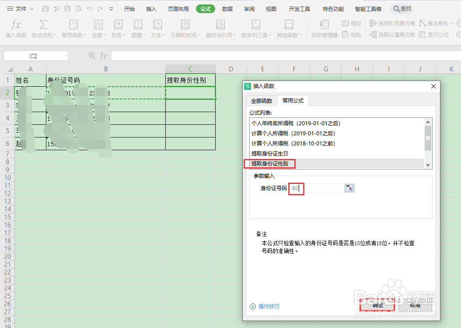Switch to the 视图 View tab
This screenshot has height=328, width=461.
coord(271,9)
